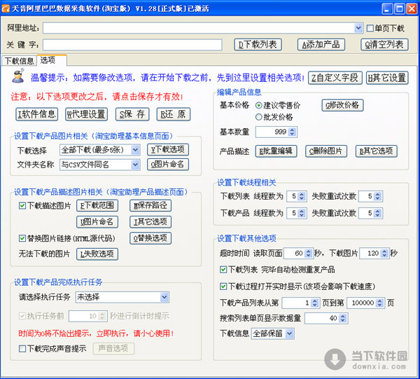Click the G修改价格 button
The image size is (420, 379).
click(342, 105)
